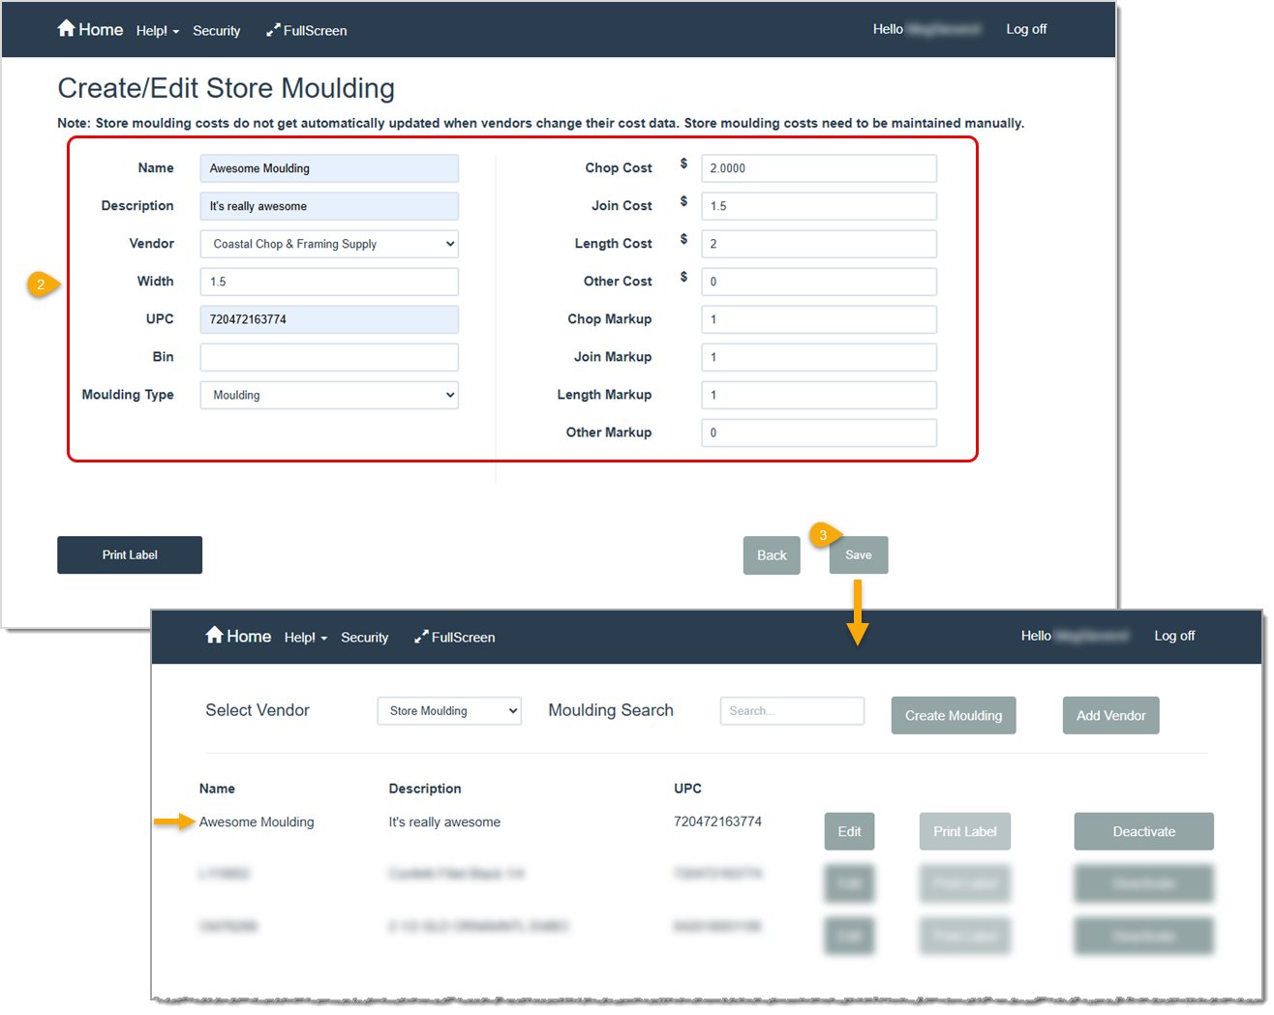
Task: Click the Moulding Search text box
Action: [x=791, y=710]
